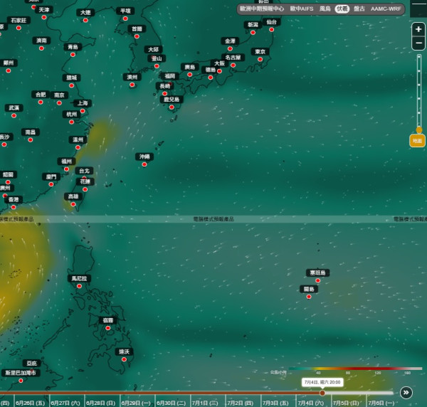
Task: Click the 名古屋 city label
Action: pos(233,58)
